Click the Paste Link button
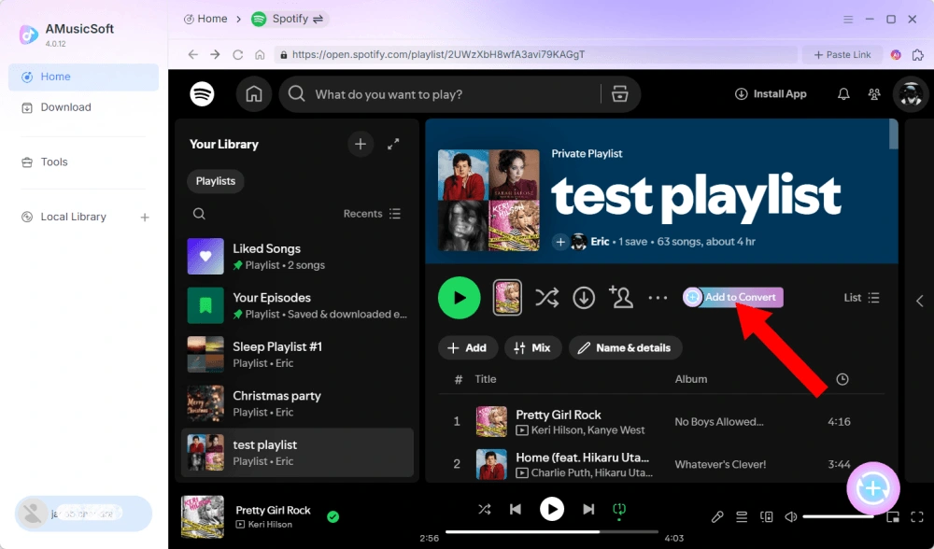 pos(842,55)
